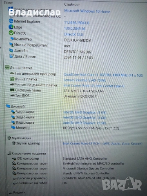This screenshot has width=147, height=196.
Task: Open the DirectX 12.0 link
Action: [73, 34]
